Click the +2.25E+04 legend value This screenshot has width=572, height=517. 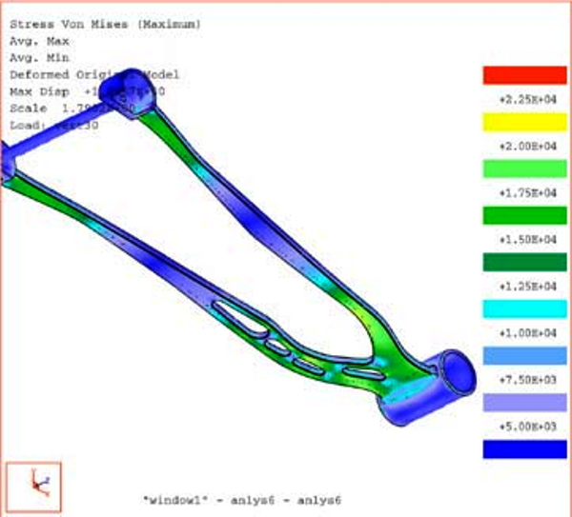click(x=527, y=99)
